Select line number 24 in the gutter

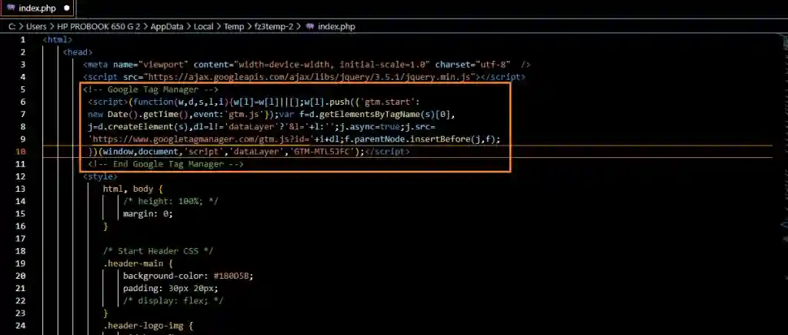tap(21, 326)
